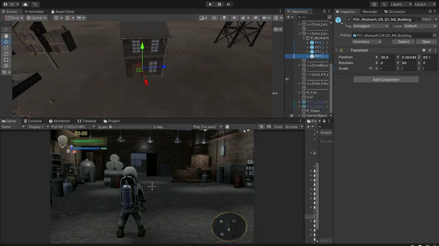Open scene camera settings dropdown
The image size is (439, 246).
[266, 18]
